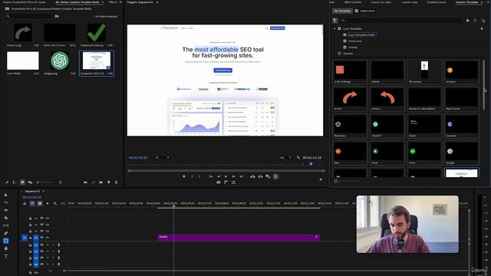This screenshot has height=276, width=491.
Task: Step forward one frame in Program monitor
Action: [x=233, y=176]
